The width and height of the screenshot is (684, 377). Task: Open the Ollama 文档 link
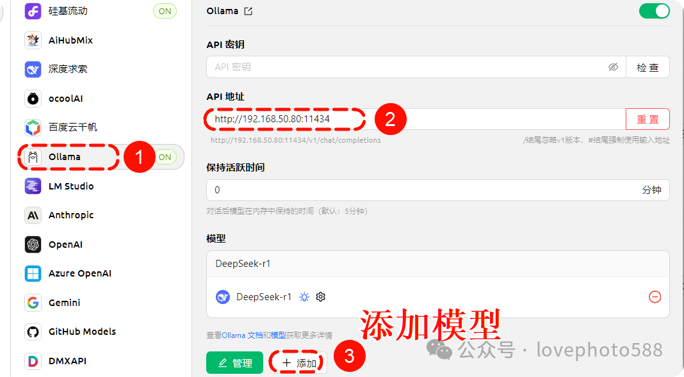[242, 335]
